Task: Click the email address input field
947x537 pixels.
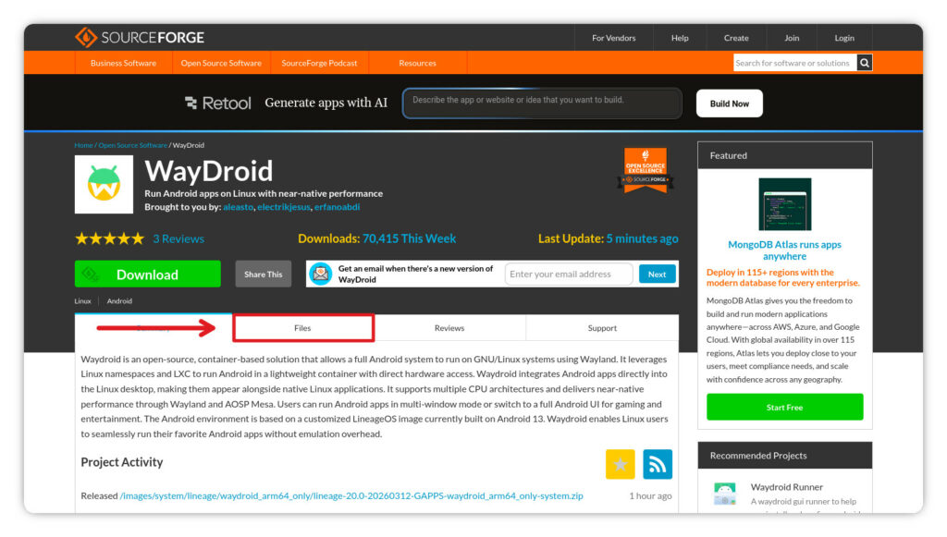Action: pyautogui.click(x=568, y=274)
